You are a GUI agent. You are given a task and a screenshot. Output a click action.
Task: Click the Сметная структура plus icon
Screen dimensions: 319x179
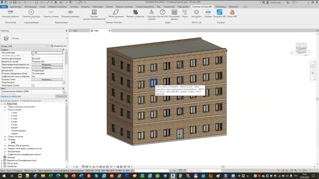(x=31, y=12)
